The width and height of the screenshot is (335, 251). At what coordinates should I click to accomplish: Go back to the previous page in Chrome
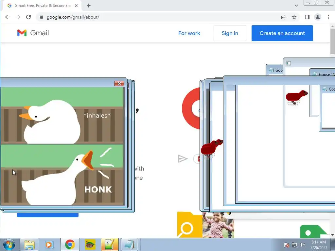(x=8, y=17)
